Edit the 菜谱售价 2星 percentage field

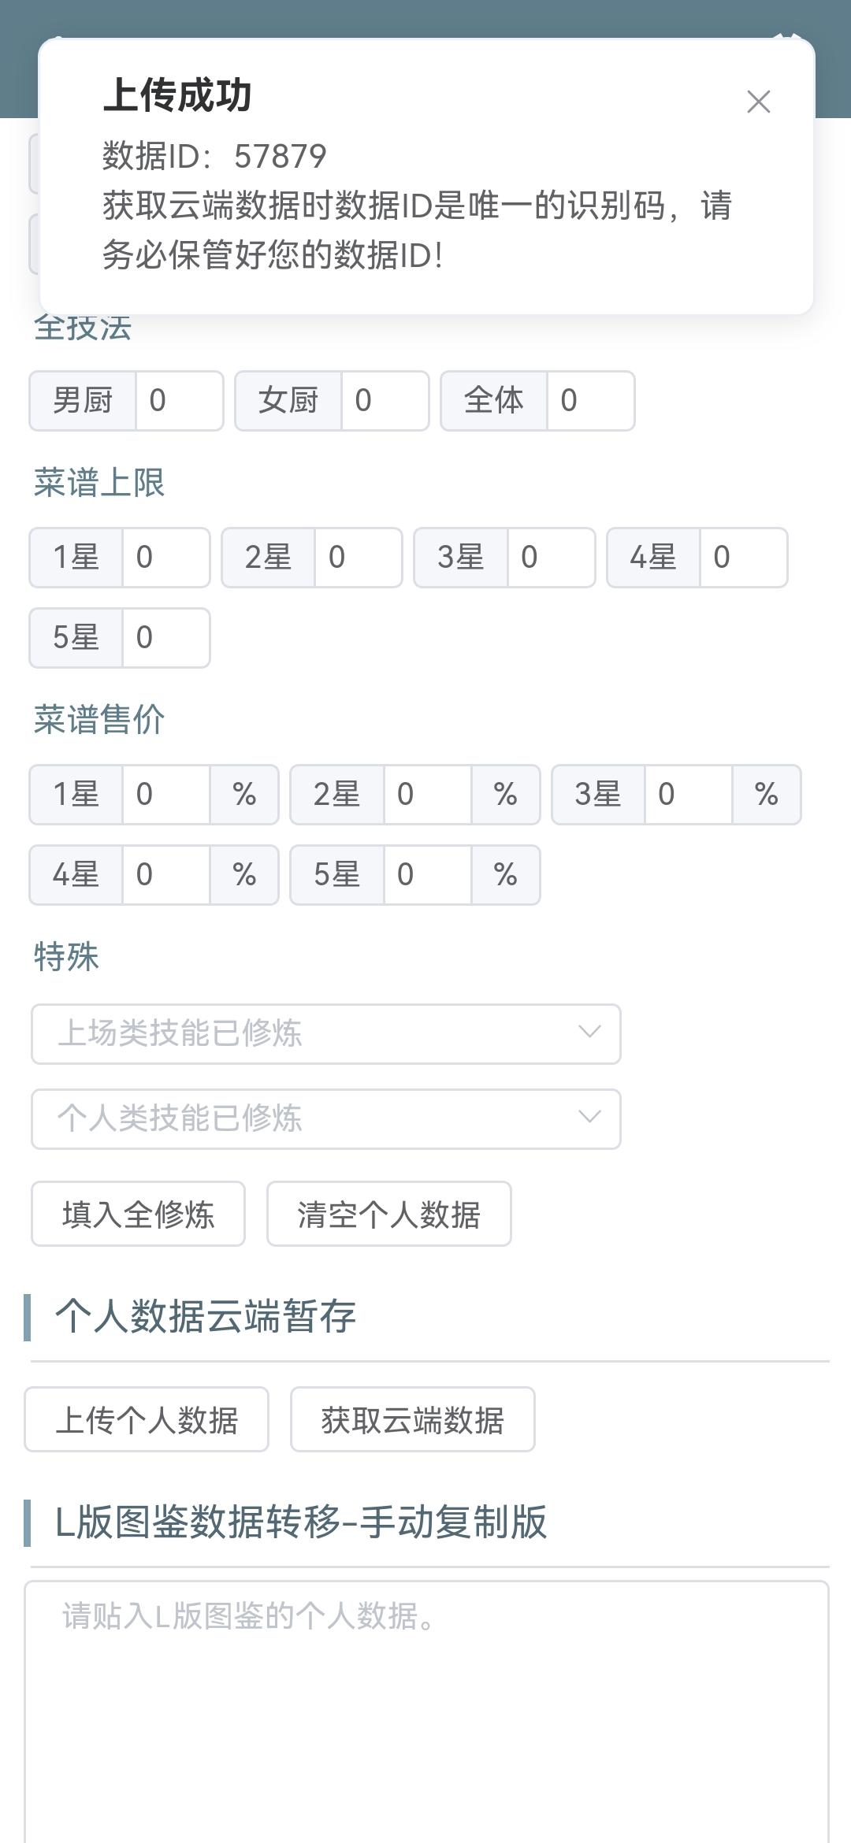coord(428,795)
